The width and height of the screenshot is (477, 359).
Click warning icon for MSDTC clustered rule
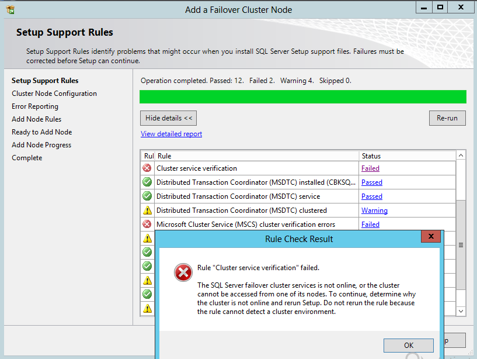147,210
